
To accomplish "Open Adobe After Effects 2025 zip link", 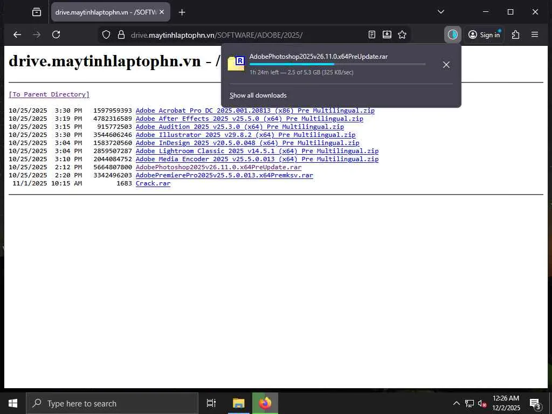I will [x=249, y=119].
